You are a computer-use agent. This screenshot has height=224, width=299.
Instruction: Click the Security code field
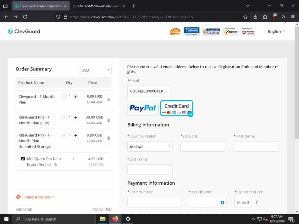207,202
